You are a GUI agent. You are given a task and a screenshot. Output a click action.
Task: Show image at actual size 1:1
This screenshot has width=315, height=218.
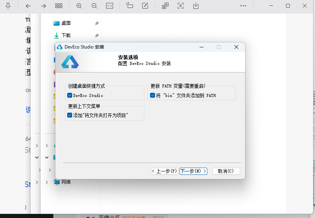(x=110, y=6)
